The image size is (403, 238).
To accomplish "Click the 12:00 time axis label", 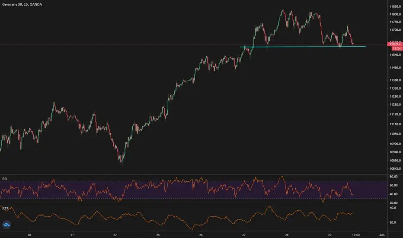I will (x=356, y=235).
